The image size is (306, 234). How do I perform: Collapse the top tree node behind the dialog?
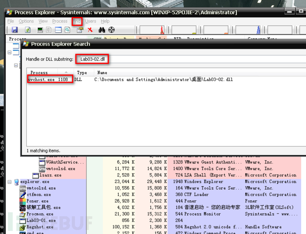(x=10, y=53)
